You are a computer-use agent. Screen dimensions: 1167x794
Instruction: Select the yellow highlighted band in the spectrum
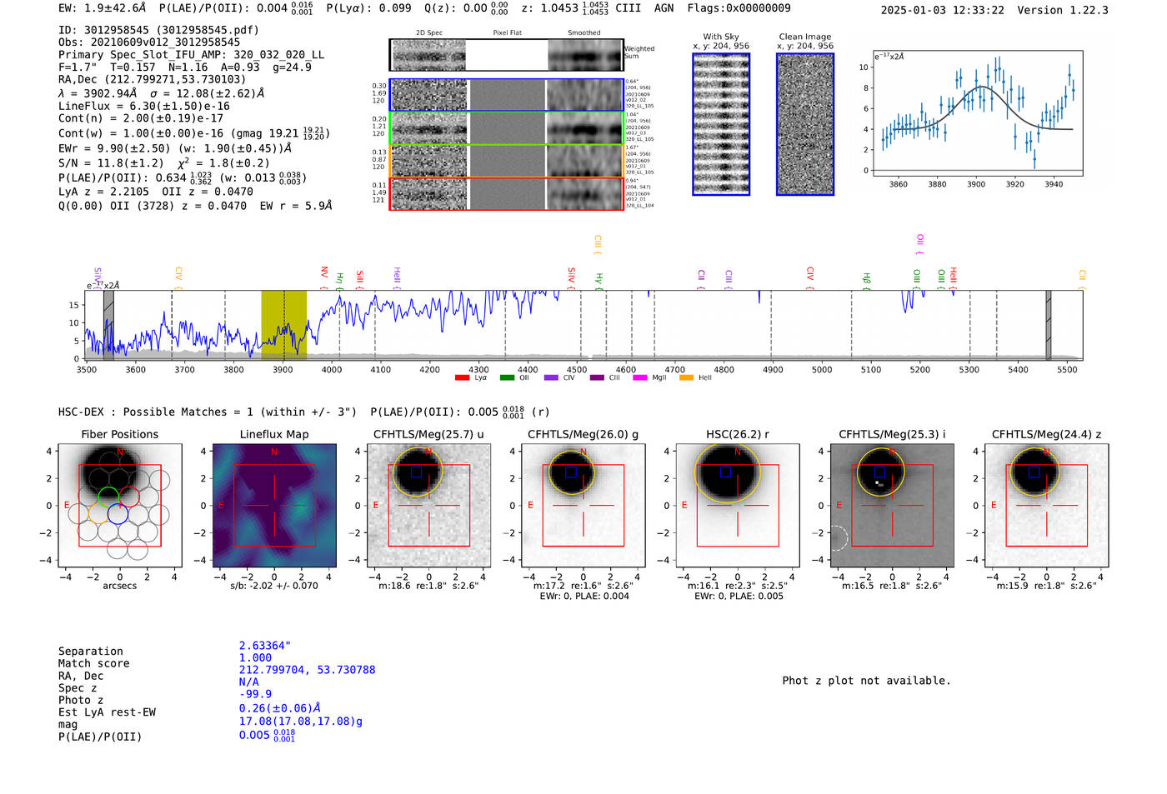pos(283,325)
